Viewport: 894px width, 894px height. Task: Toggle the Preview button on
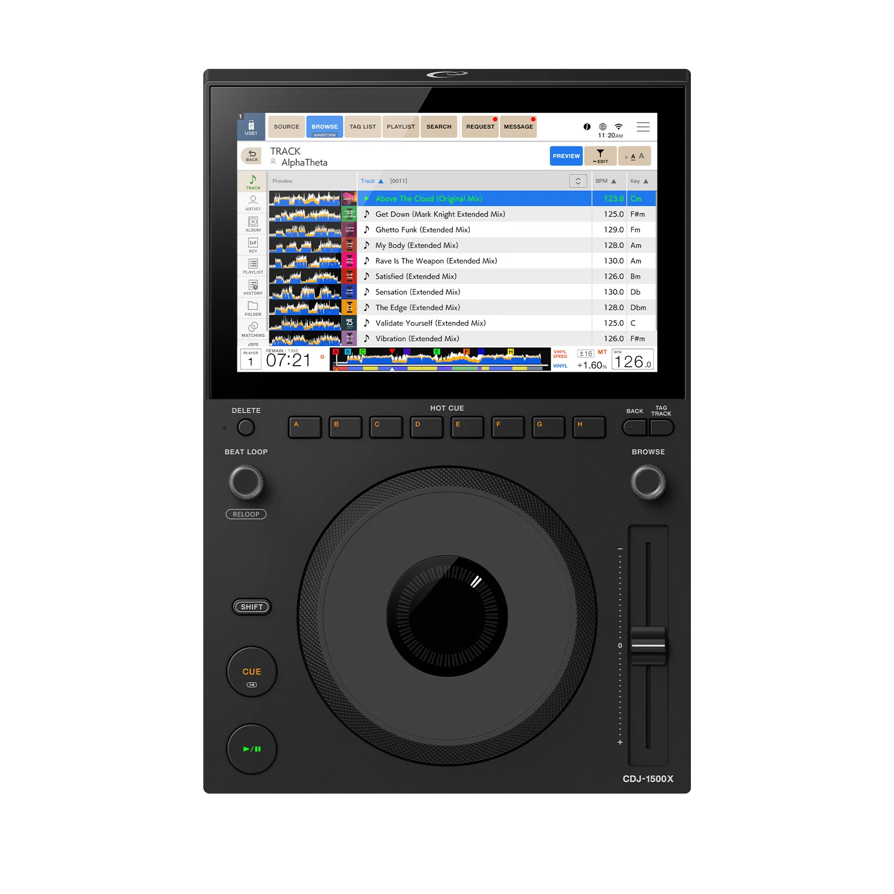[566, 156]
